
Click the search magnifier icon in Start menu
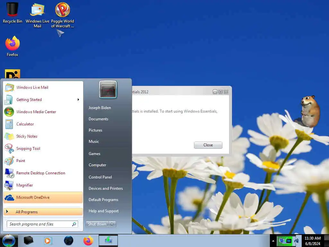(x=74, y=224)
